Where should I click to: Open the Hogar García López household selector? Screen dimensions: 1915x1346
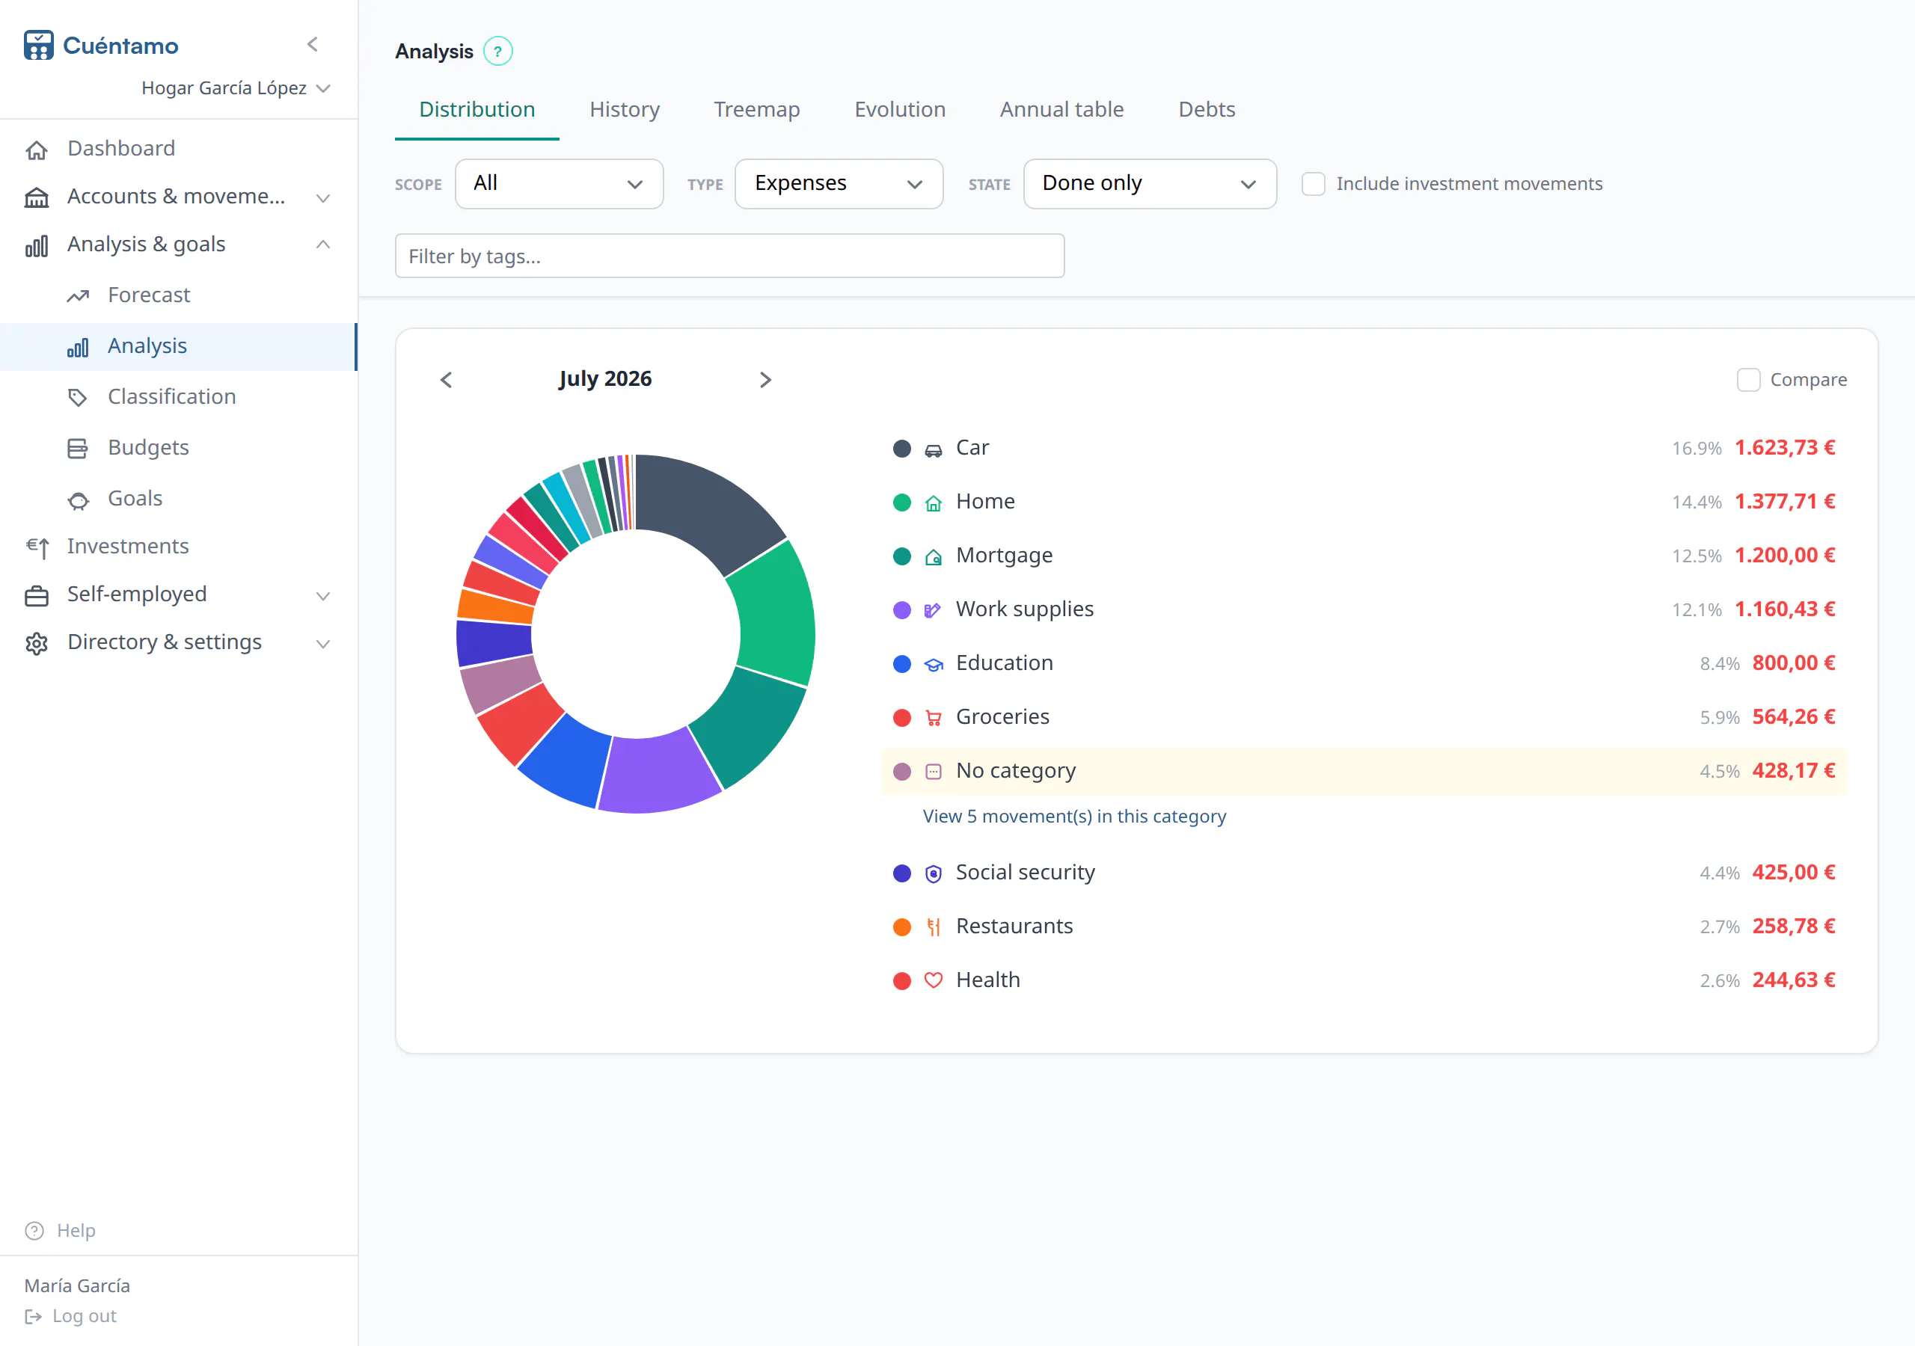[x=236, y=87]
